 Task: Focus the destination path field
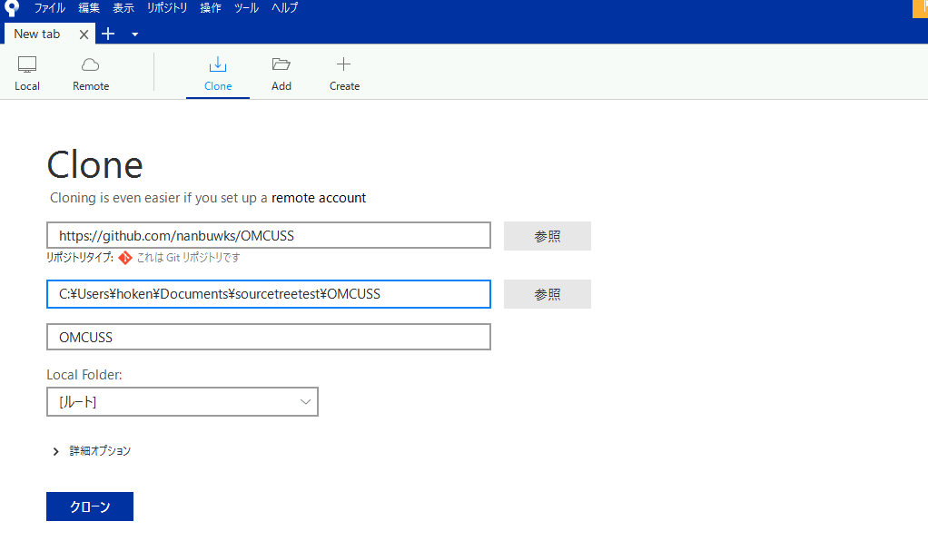click(x=269, y=294)
